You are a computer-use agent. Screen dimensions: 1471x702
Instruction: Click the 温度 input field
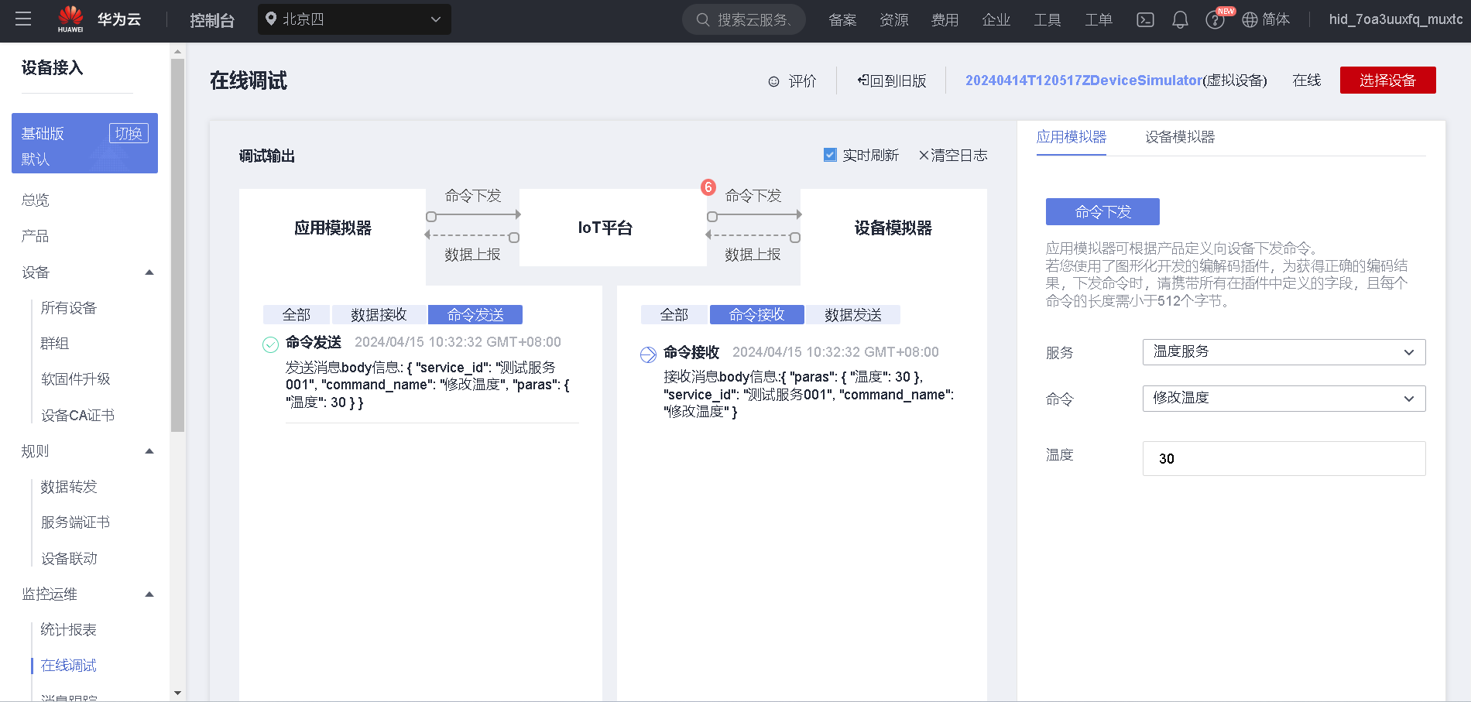(x=1284, y=459)
